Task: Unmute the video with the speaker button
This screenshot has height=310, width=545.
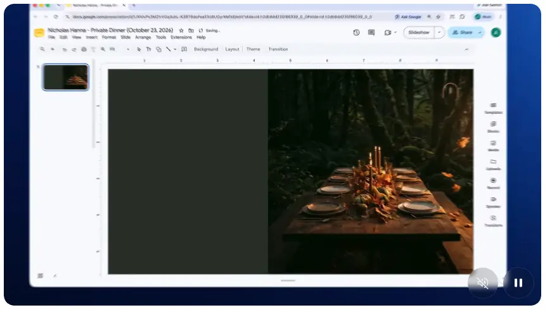Action: click(483, 283)
